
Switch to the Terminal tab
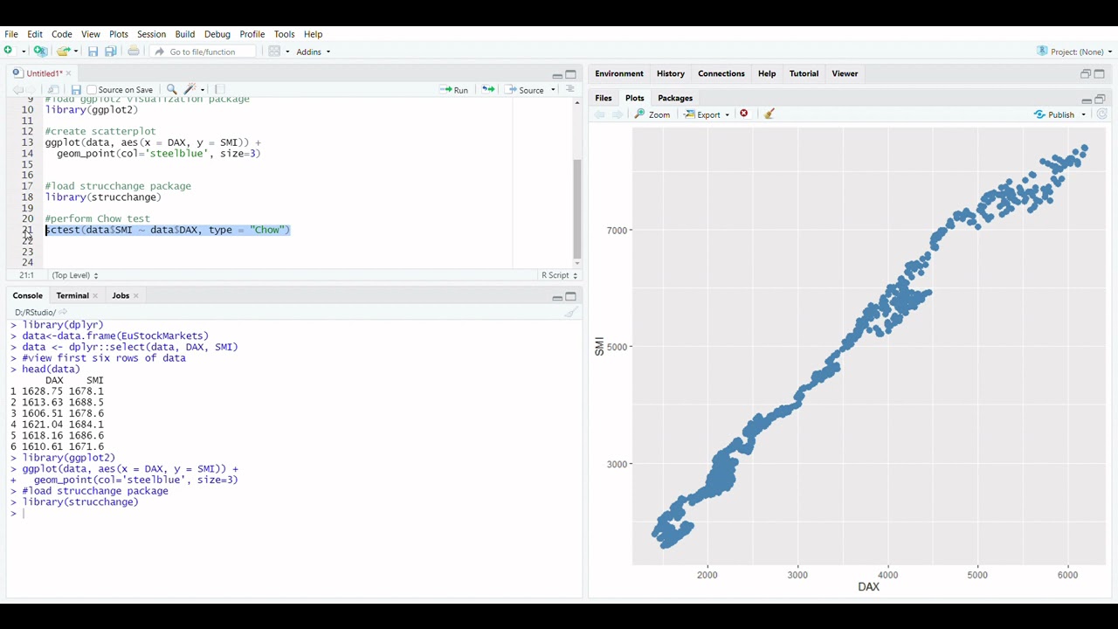point(72,295)
